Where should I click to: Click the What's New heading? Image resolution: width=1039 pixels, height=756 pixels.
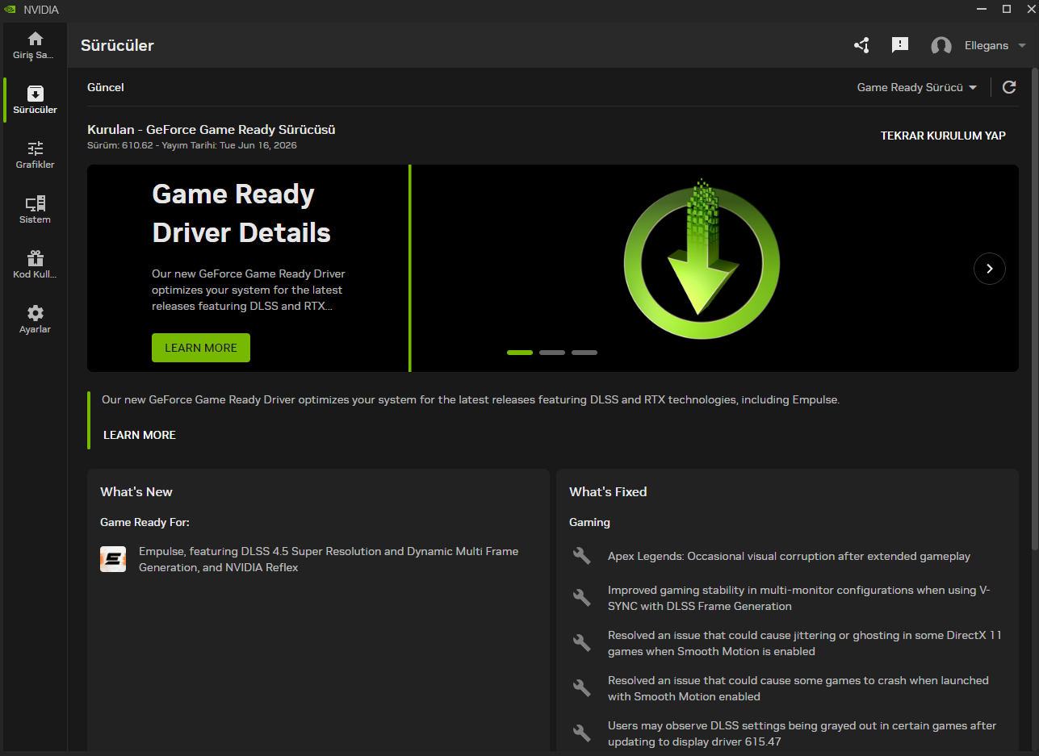136,491
